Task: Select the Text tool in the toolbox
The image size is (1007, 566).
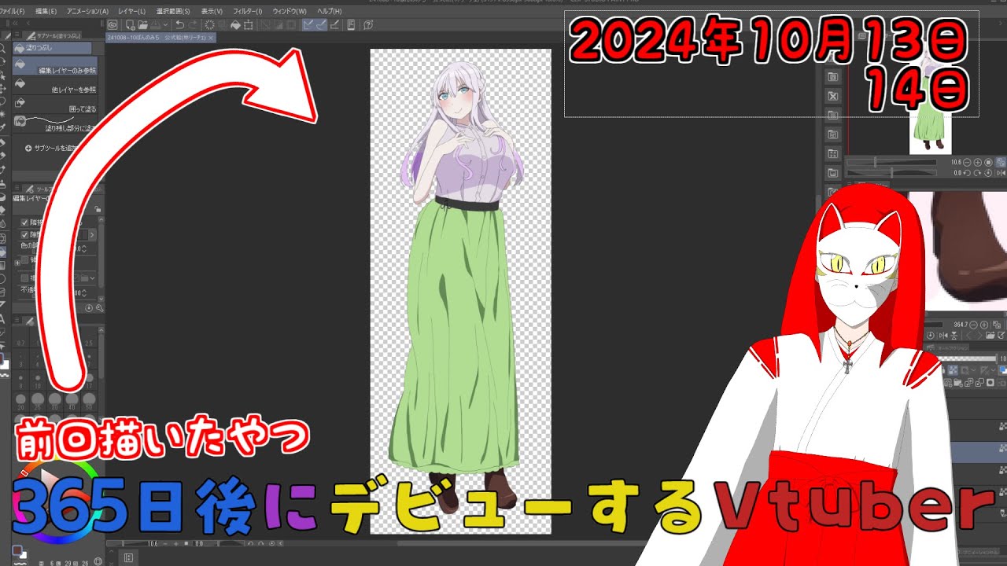Action: click(4, 318)
